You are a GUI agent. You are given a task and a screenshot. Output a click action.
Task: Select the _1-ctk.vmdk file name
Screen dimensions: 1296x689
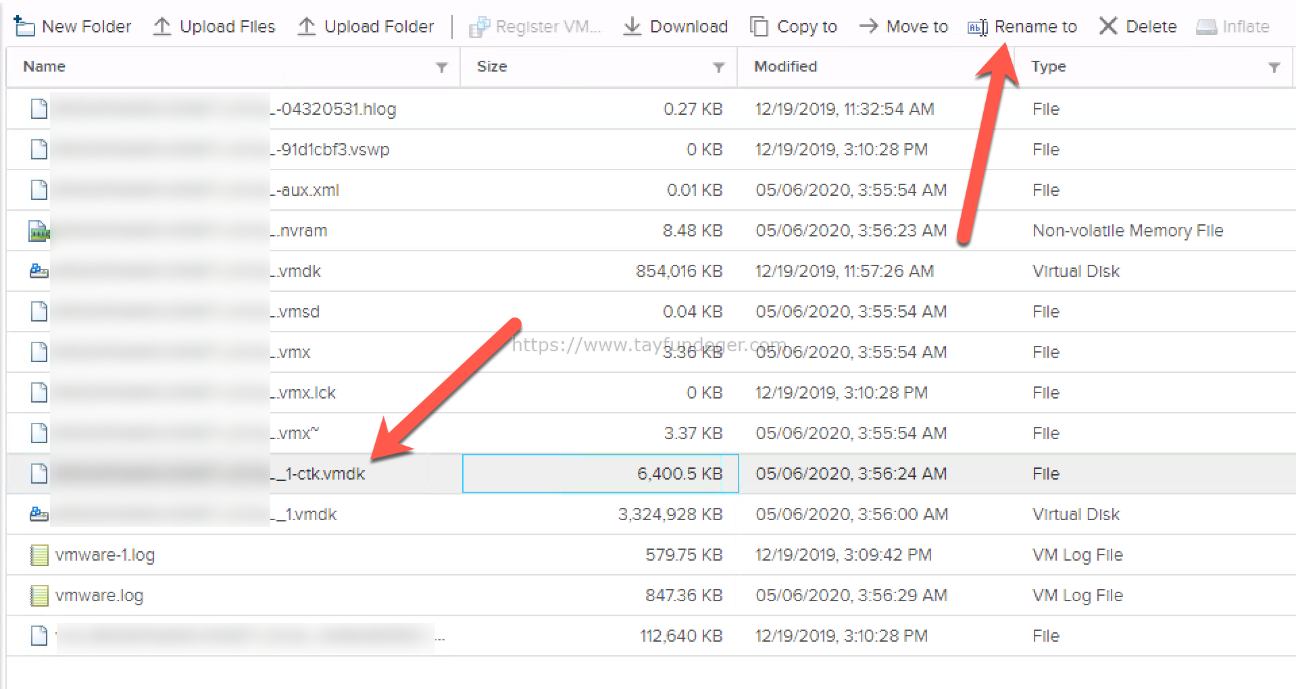click(x=318, y=474)
